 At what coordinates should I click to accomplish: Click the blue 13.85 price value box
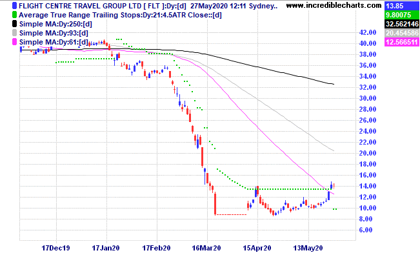402,6
